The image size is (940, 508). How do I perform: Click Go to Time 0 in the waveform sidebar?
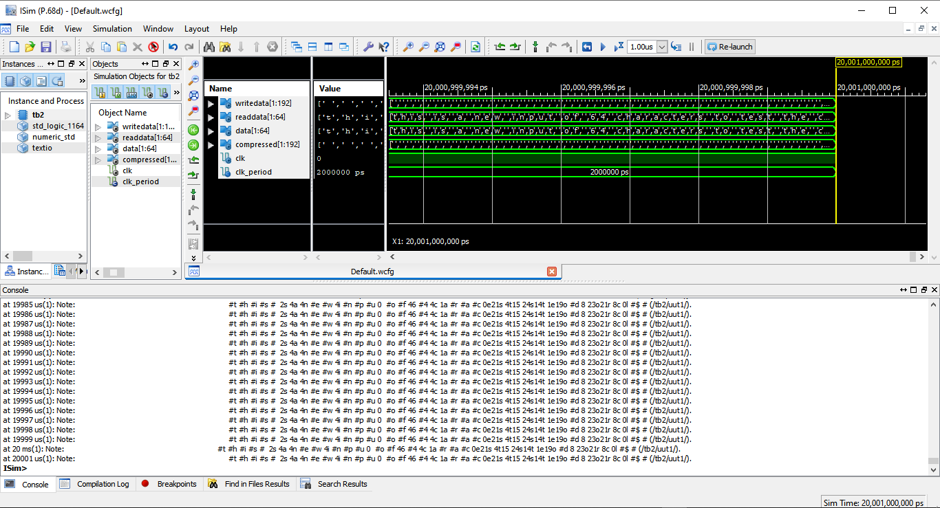tap(193, 129)
